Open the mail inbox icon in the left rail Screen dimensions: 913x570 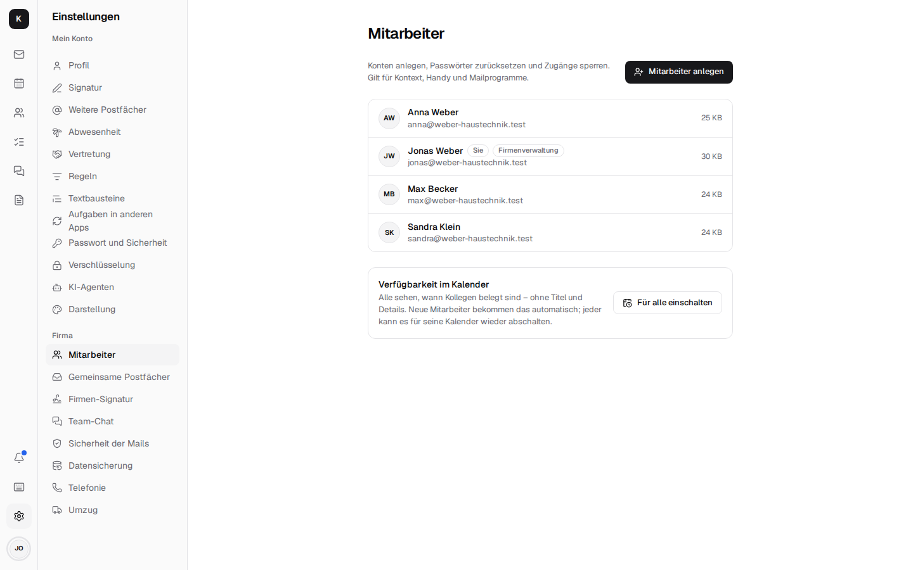pyautogui.click(x=19, y=54)
